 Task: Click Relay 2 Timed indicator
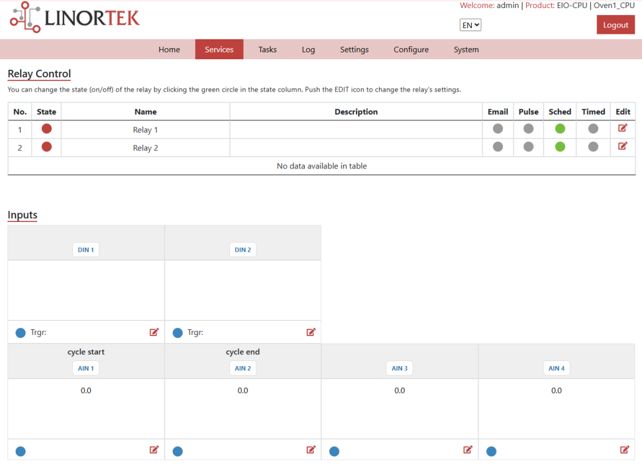[x=593, y=147]
